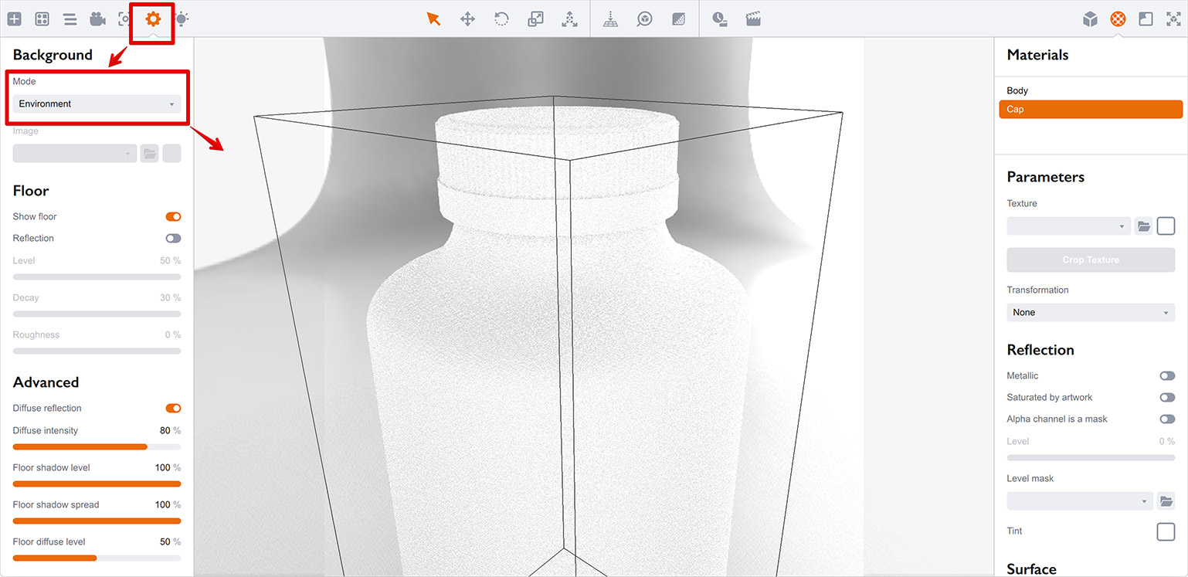The height and width of the screenshot is (577, 1188).
Task: Disable the Show floor toggle
Action: [x=173, y=217]
